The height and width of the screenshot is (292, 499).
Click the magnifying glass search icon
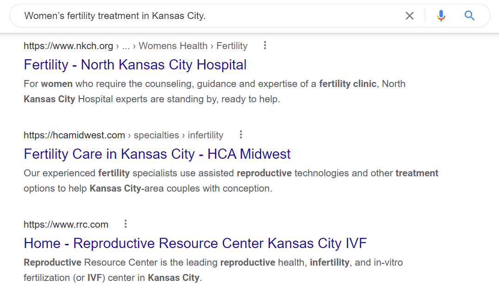tap(469, 15)
